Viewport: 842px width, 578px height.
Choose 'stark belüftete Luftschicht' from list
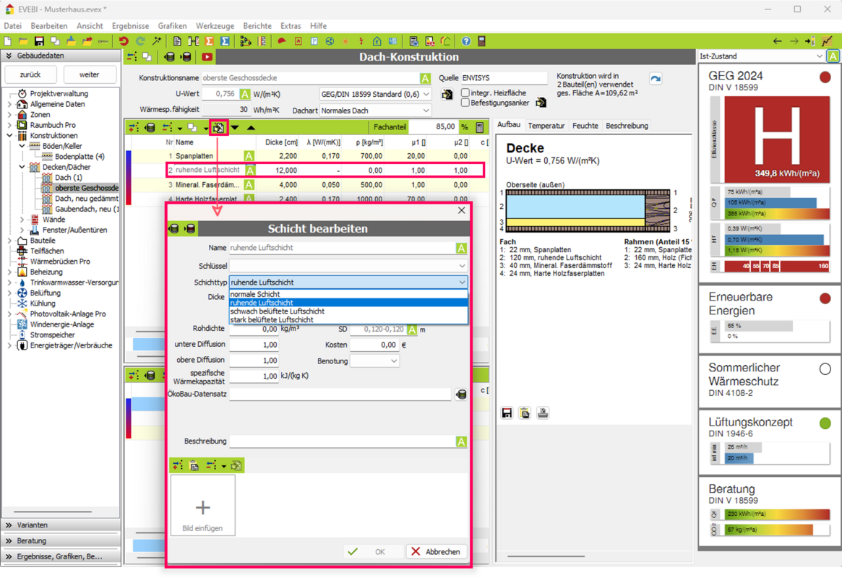point(272,319)
